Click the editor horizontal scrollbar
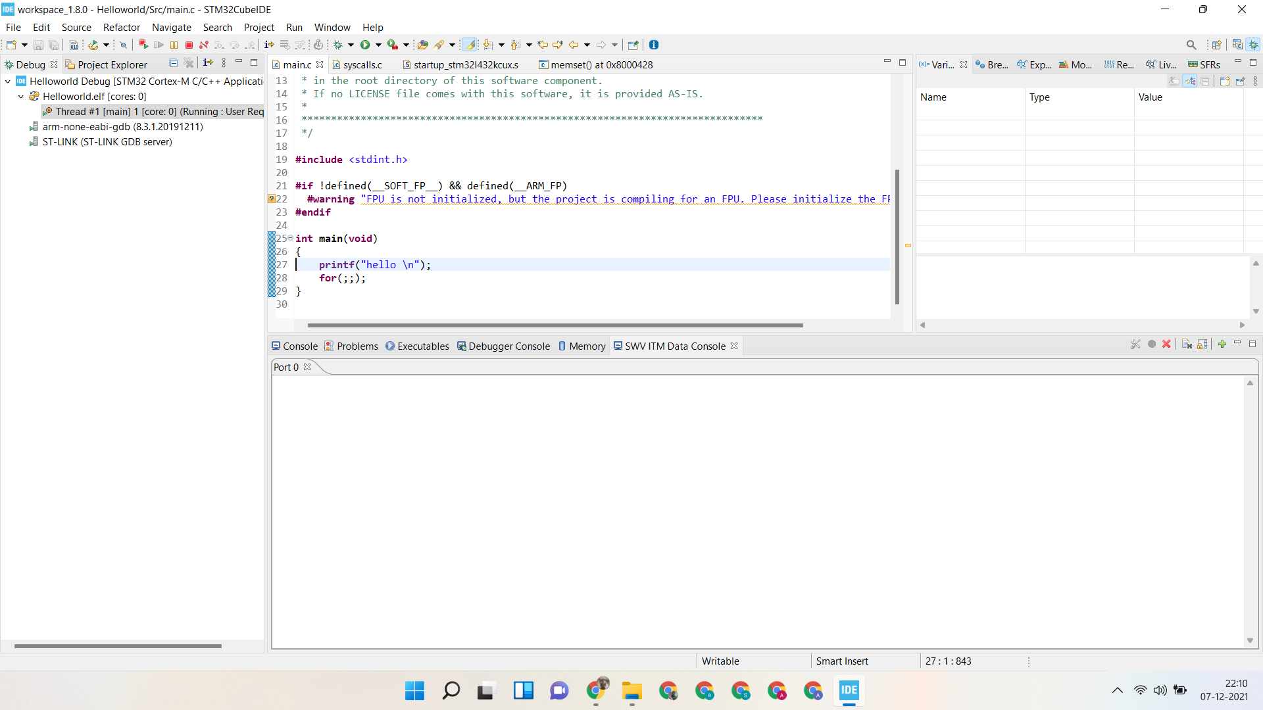Viewport: 1263px width, 710px height. (x=555, y=325)
